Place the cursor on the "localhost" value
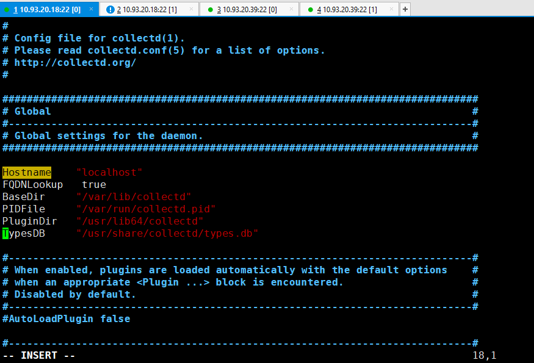Viewport: 534px width, 363px height. 109,172
